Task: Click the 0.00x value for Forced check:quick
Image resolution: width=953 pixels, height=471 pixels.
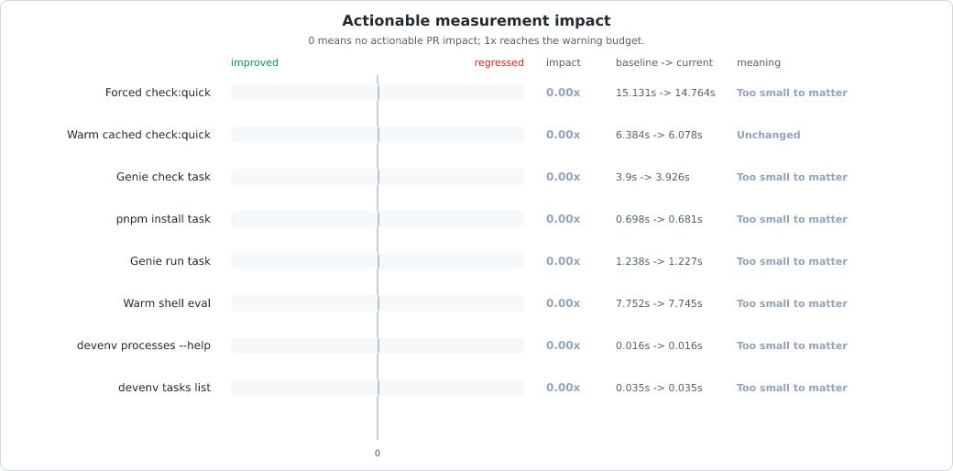Action: coord(564,93)
